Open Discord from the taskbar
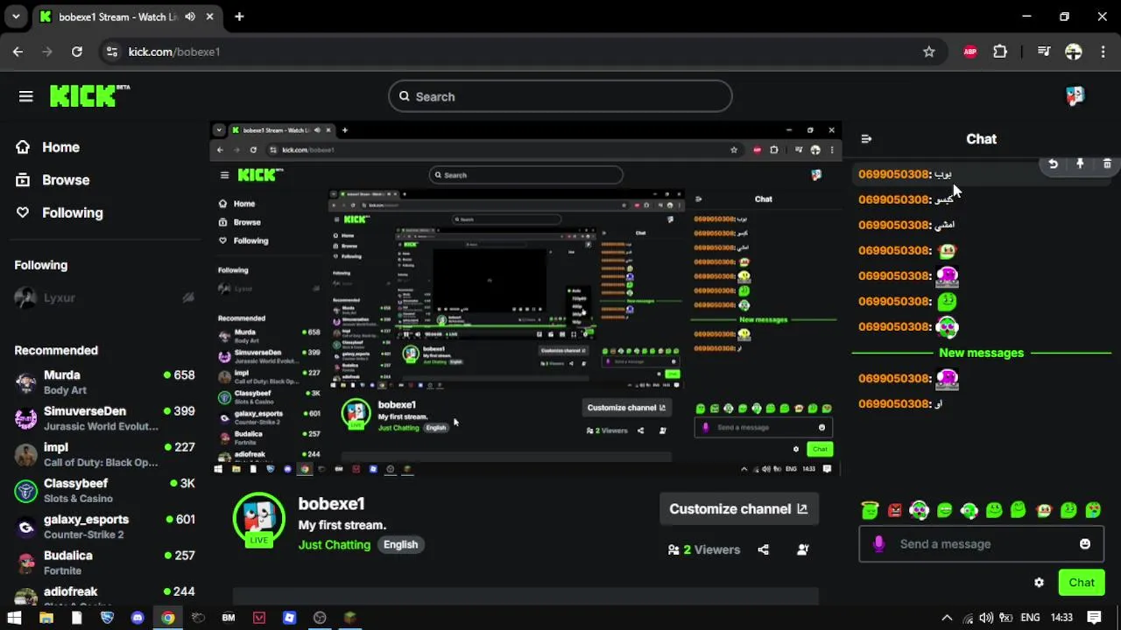Image resolution: width=1121 pixels, height=630 pixels. [137, 618]
